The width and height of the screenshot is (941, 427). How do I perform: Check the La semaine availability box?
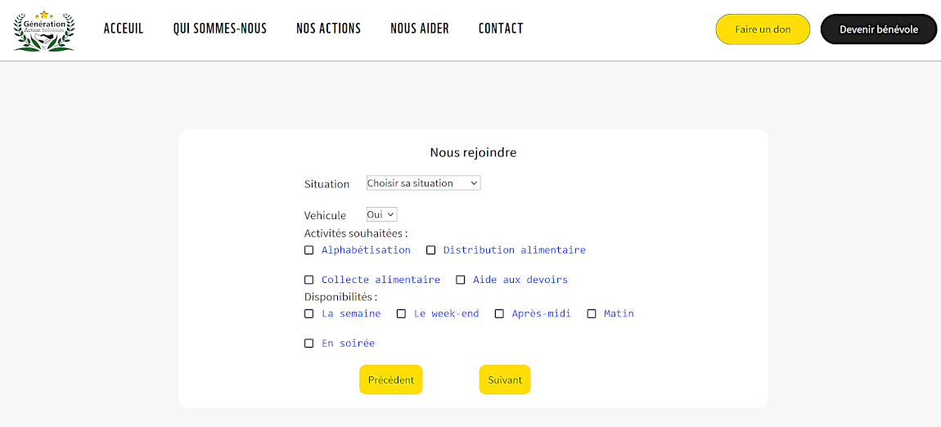309,313
